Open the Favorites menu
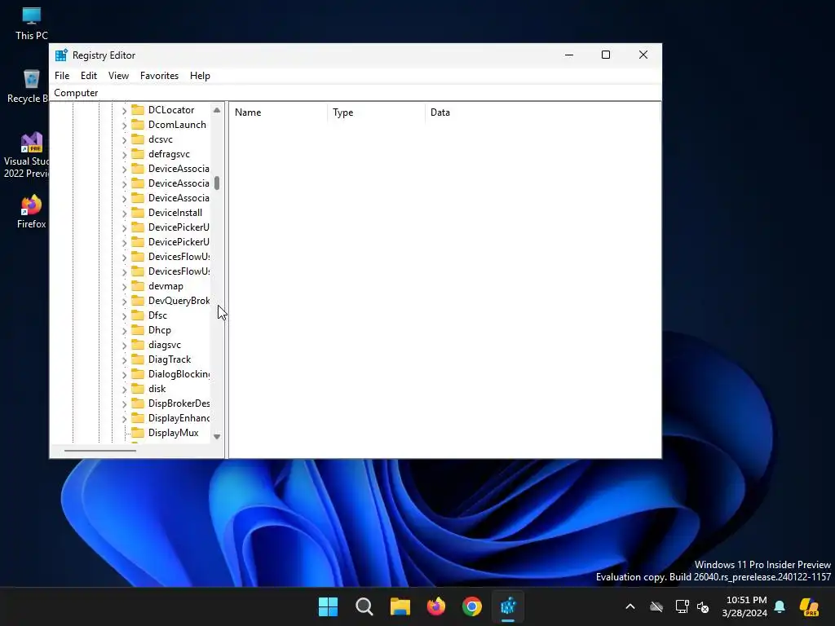Viewport: 835px width, 626px height. point(159,76)
